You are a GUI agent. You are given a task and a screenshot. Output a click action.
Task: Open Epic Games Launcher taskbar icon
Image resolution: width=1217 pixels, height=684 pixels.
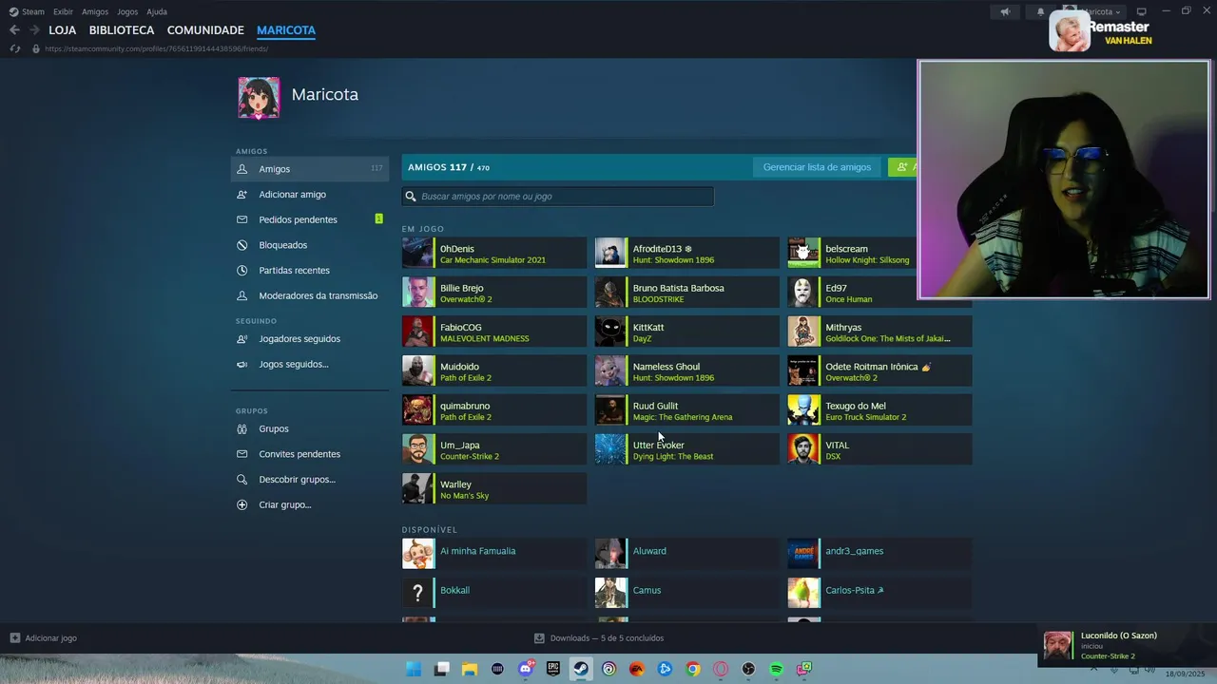553,669
